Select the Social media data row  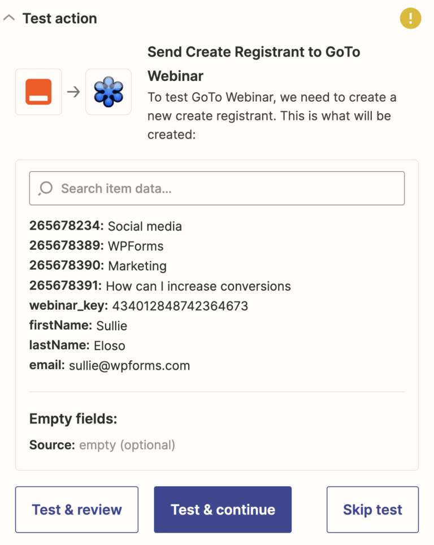pos(105,226)
